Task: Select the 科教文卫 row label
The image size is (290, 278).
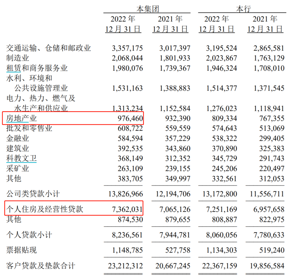Action: coord(21,158)
